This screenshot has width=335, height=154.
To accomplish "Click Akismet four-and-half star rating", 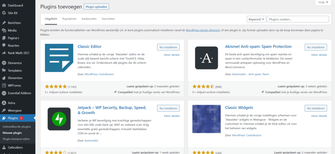I will [x=203, y=87].
